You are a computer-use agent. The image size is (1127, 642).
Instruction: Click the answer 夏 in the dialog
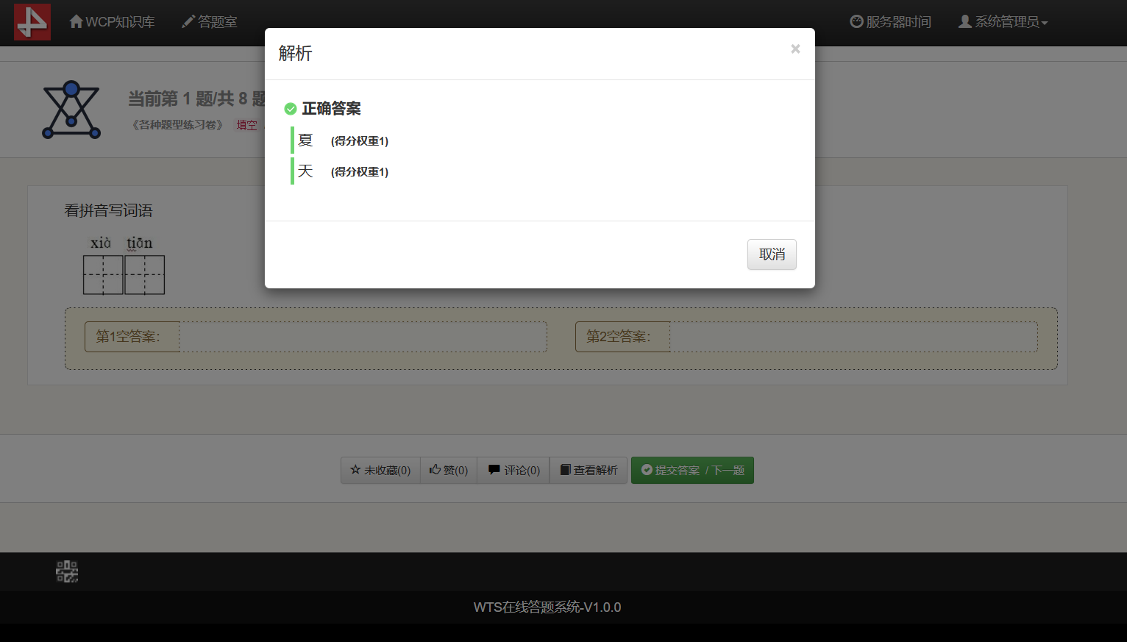pos(305,140)
